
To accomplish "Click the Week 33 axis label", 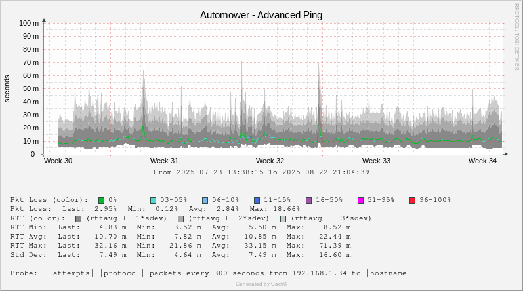I will point(376,161).
